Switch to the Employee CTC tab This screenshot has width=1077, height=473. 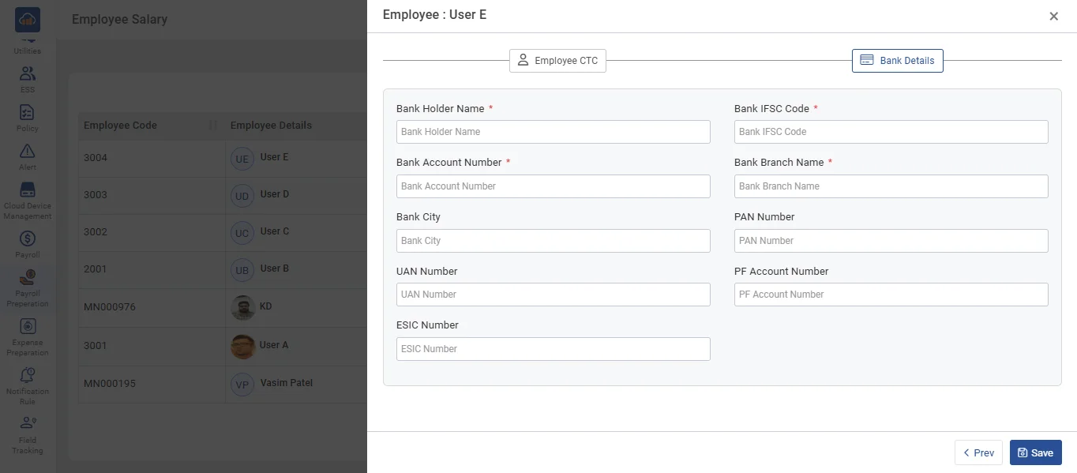coord(557,61)
